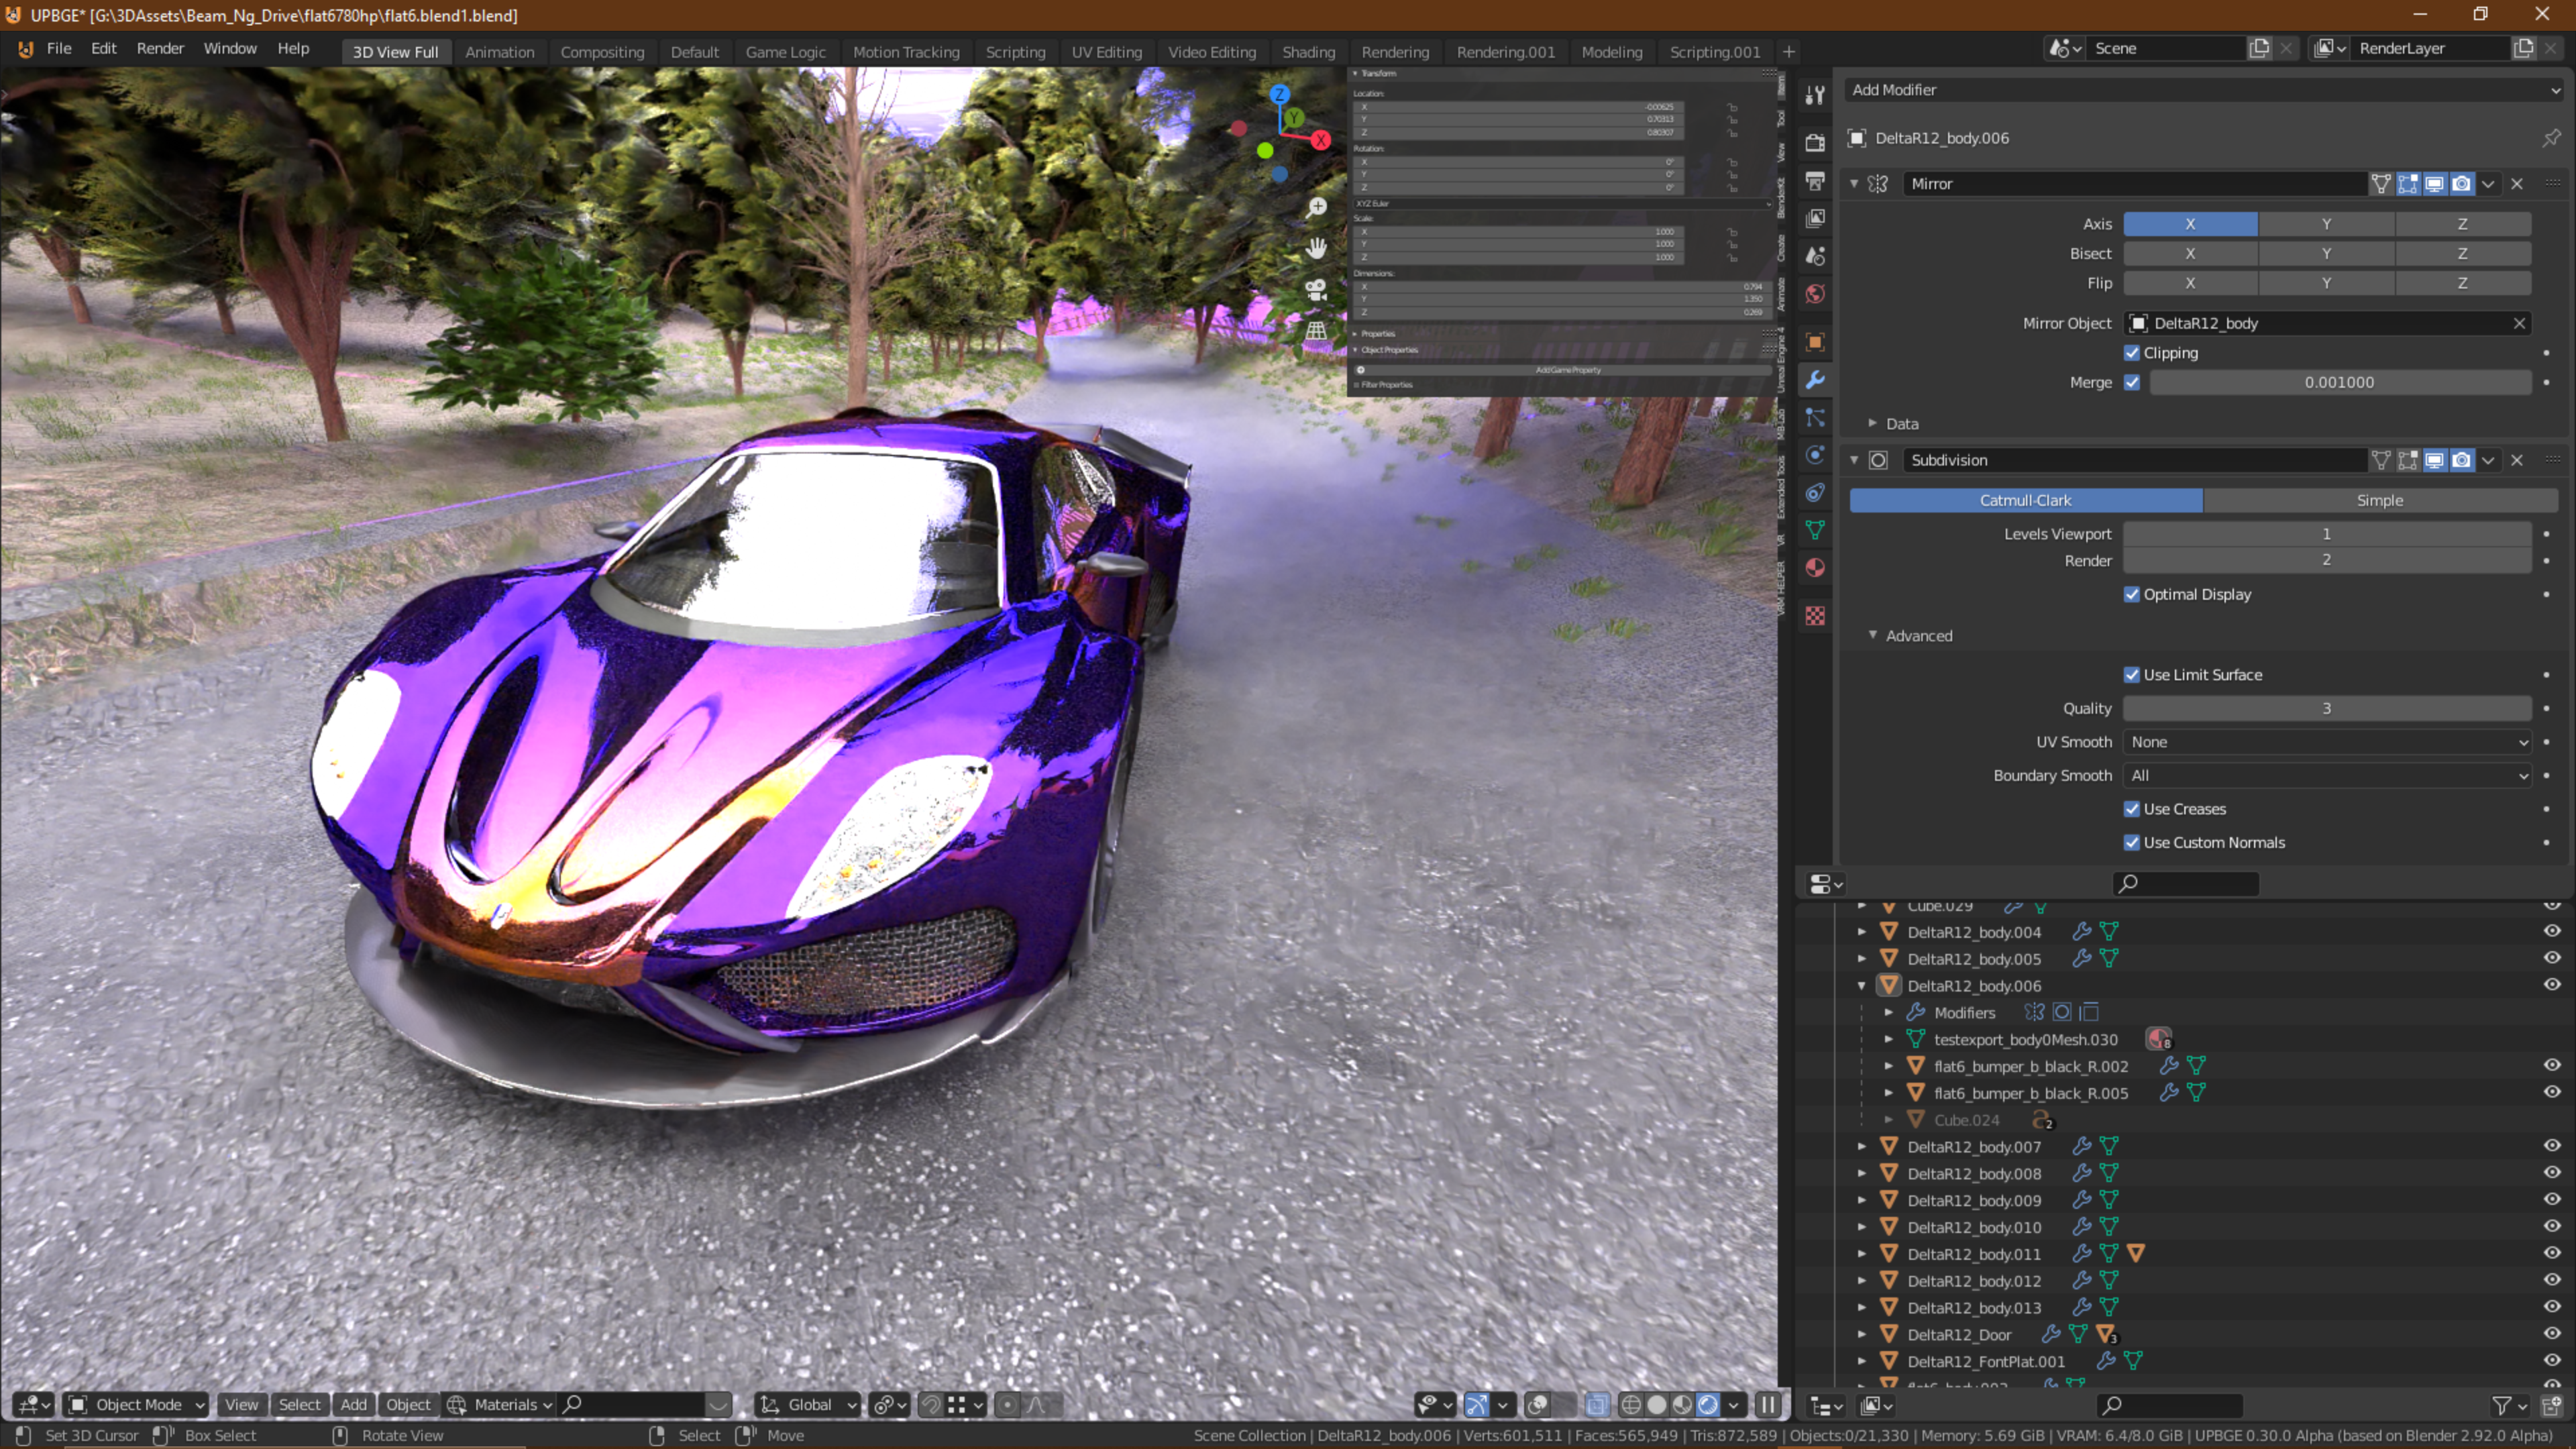Toggle the show gizmo button

1476,1405
